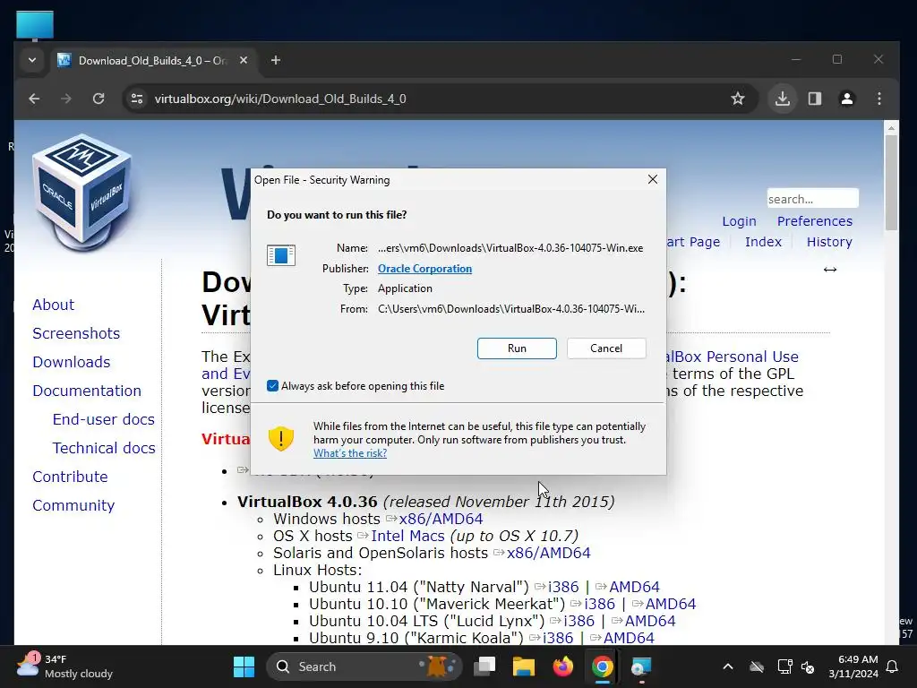Open Technical docs in the sidebar
The width and height of the screenshot is (917, 688).
104,448
